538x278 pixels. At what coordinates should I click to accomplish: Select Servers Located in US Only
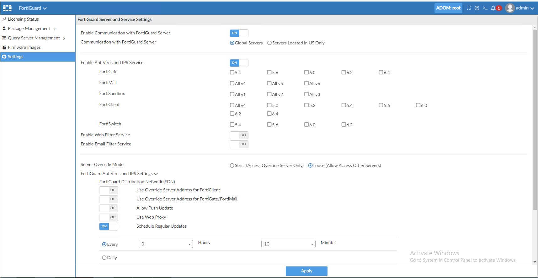tap(269, 43)
